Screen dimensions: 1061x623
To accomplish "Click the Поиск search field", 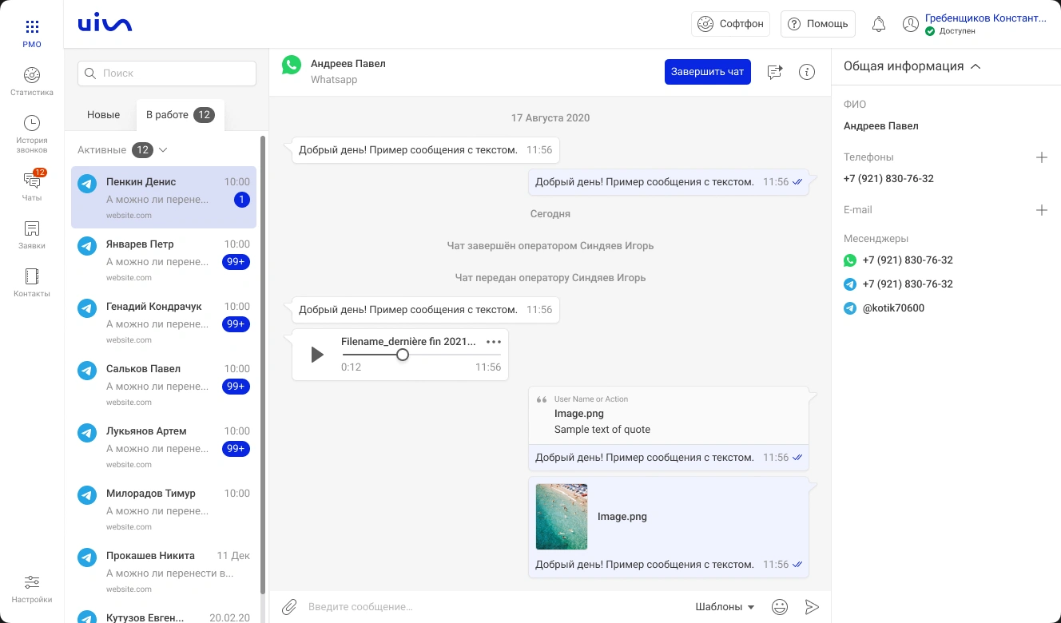I will [167, 73].
